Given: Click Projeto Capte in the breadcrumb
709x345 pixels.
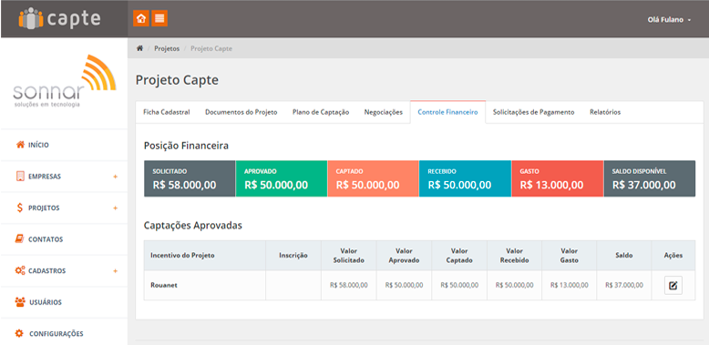Looking at the screenshot, I should 211,48.
